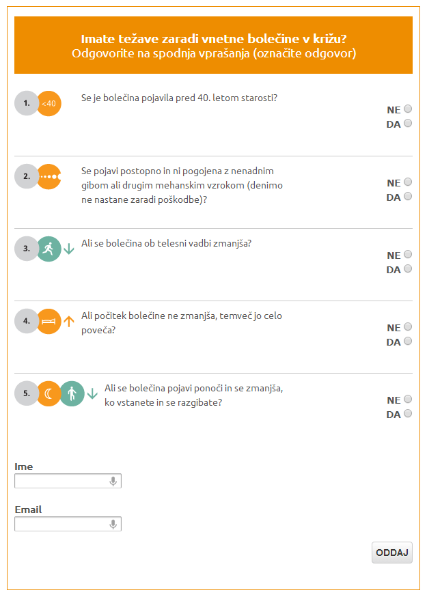
Task: Click into the Ime text field
Action: (x=61, y=482)
